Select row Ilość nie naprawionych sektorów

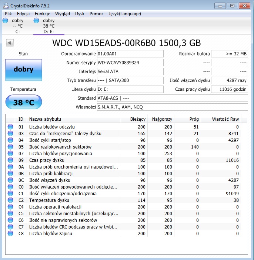124,220
